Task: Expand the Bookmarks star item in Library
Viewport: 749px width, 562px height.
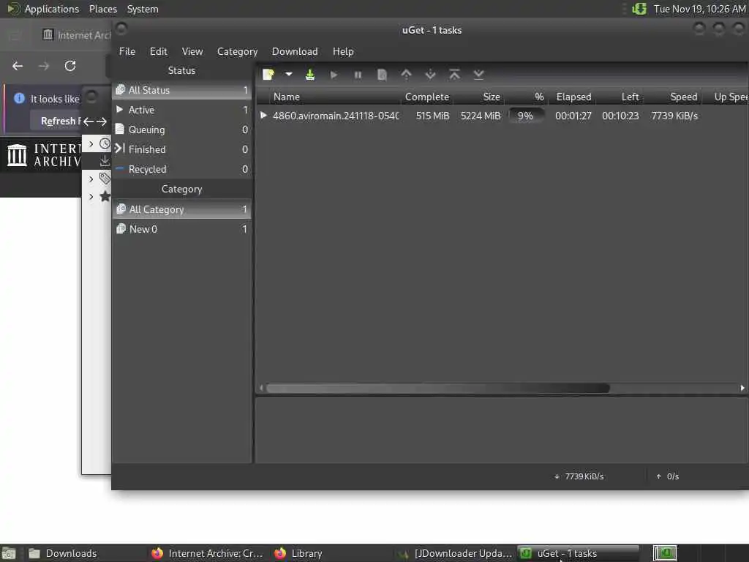Action: 91,196
